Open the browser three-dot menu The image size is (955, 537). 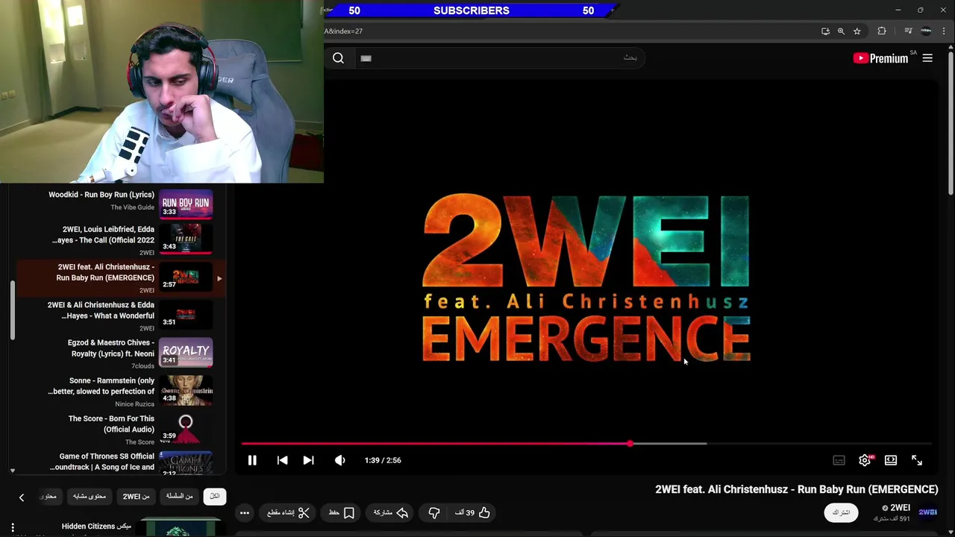tap(944, 31)
